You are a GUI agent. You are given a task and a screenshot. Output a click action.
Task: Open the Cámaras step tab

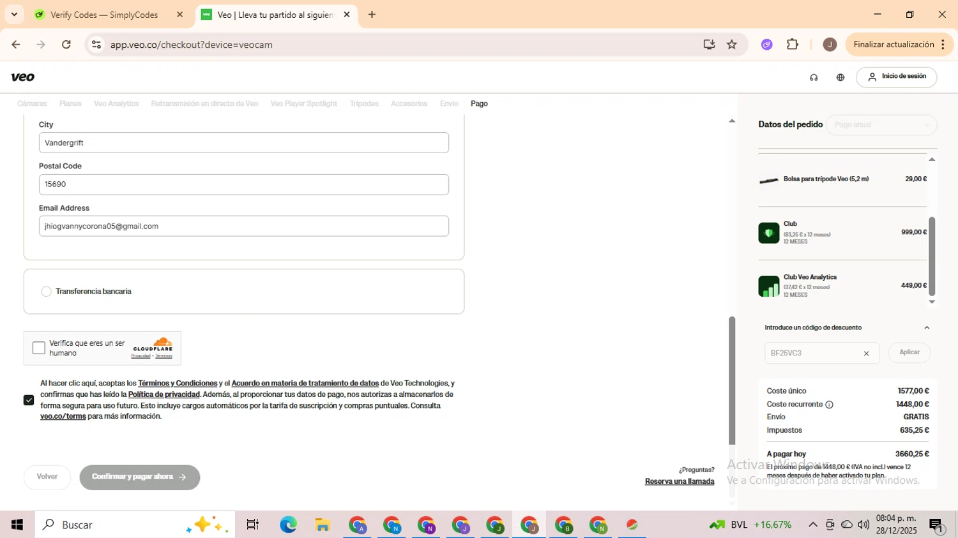click(x=32, y=103)
